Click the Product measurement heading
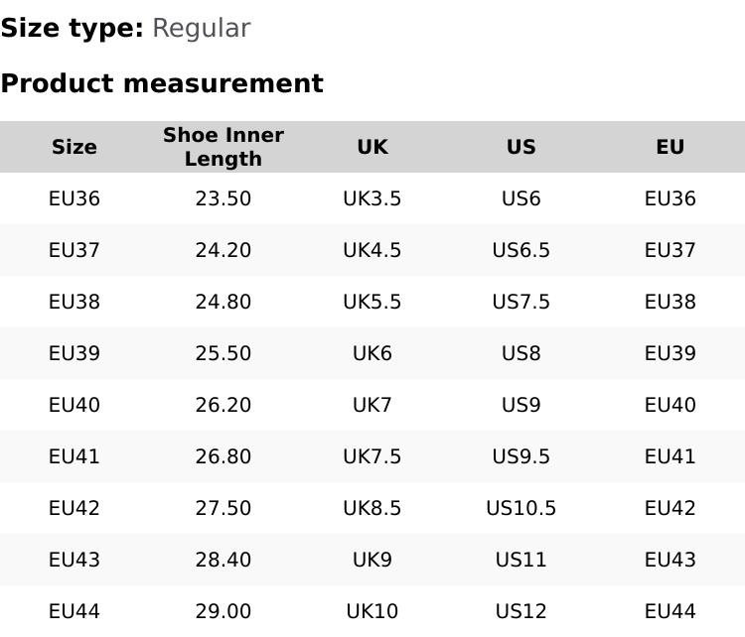Viewport: 745px width, 637px height. click(x=162, y=83)
